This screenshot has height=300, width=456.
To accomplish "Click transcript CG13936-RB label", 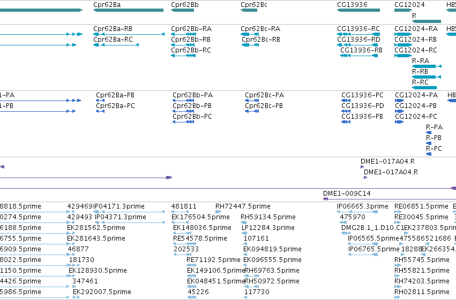I will point(361,50).
